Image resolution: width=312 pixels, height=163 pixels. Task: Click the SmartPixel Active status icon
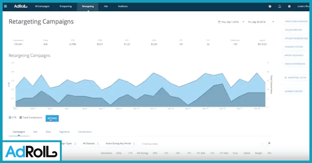[x=286, y=78]
